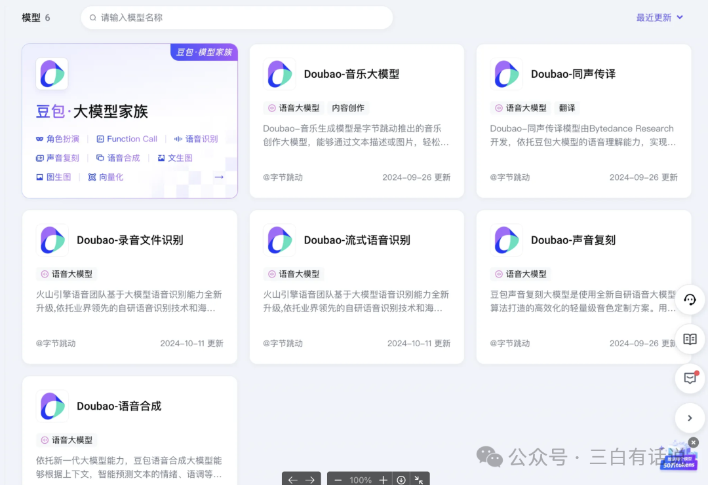Select the 向量化 capability link
This screenshot has height=485, width=708.
pos(106,177)
